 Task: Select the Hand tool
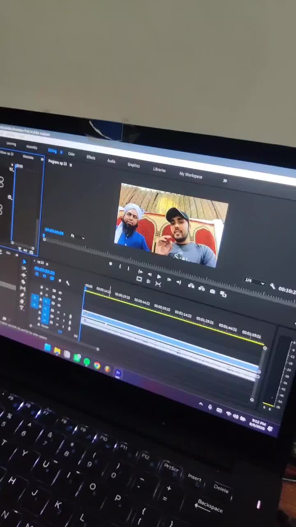[22, 301]
